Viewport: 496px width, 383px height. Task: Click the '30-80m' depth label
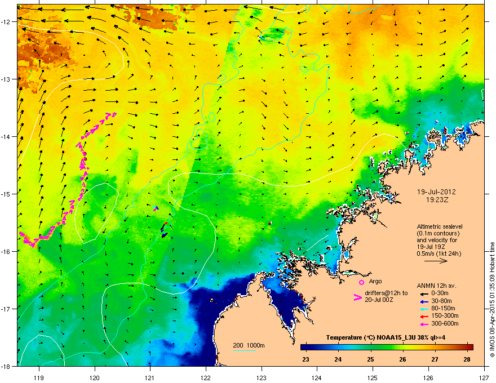point(441,301)
